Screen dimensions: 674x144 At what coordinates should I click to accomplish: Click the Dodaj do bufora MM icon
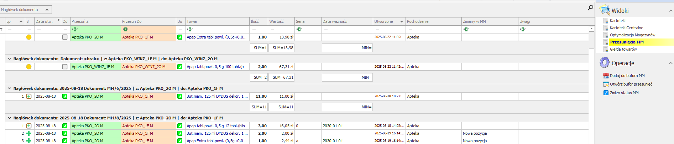(606, 76)
